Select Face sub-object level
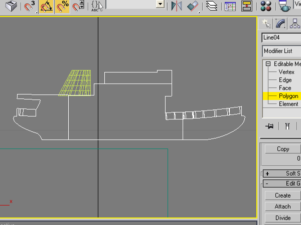Image resolution: width=301 pixels, height=225 pixels. [x=285, y=88]
